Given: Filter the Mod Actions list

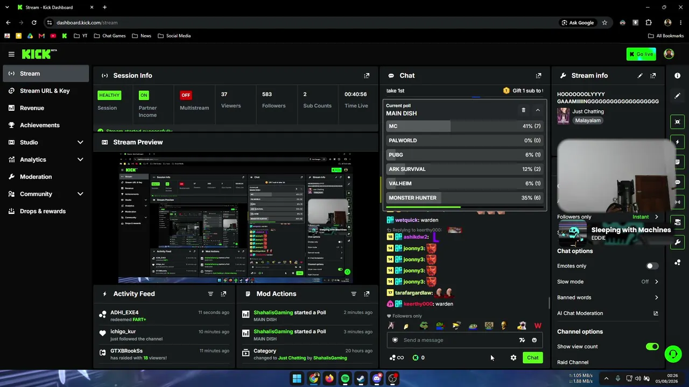Looking at the screenshot, I should coord(354,294).
